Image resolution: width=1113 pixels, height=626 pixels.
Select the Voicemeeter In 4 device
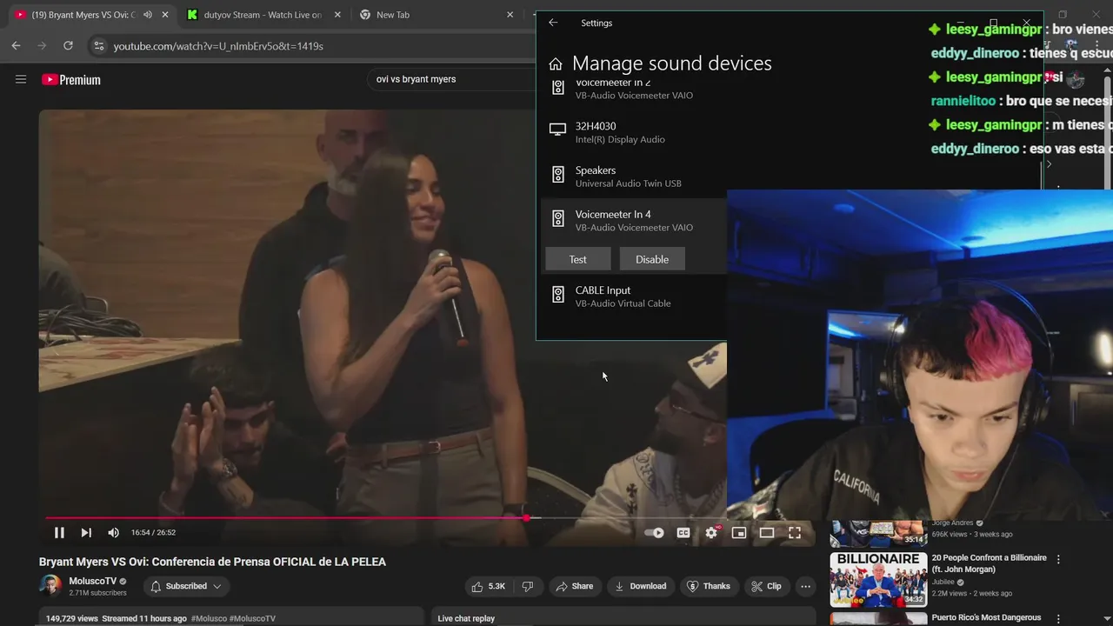point(631,221)
